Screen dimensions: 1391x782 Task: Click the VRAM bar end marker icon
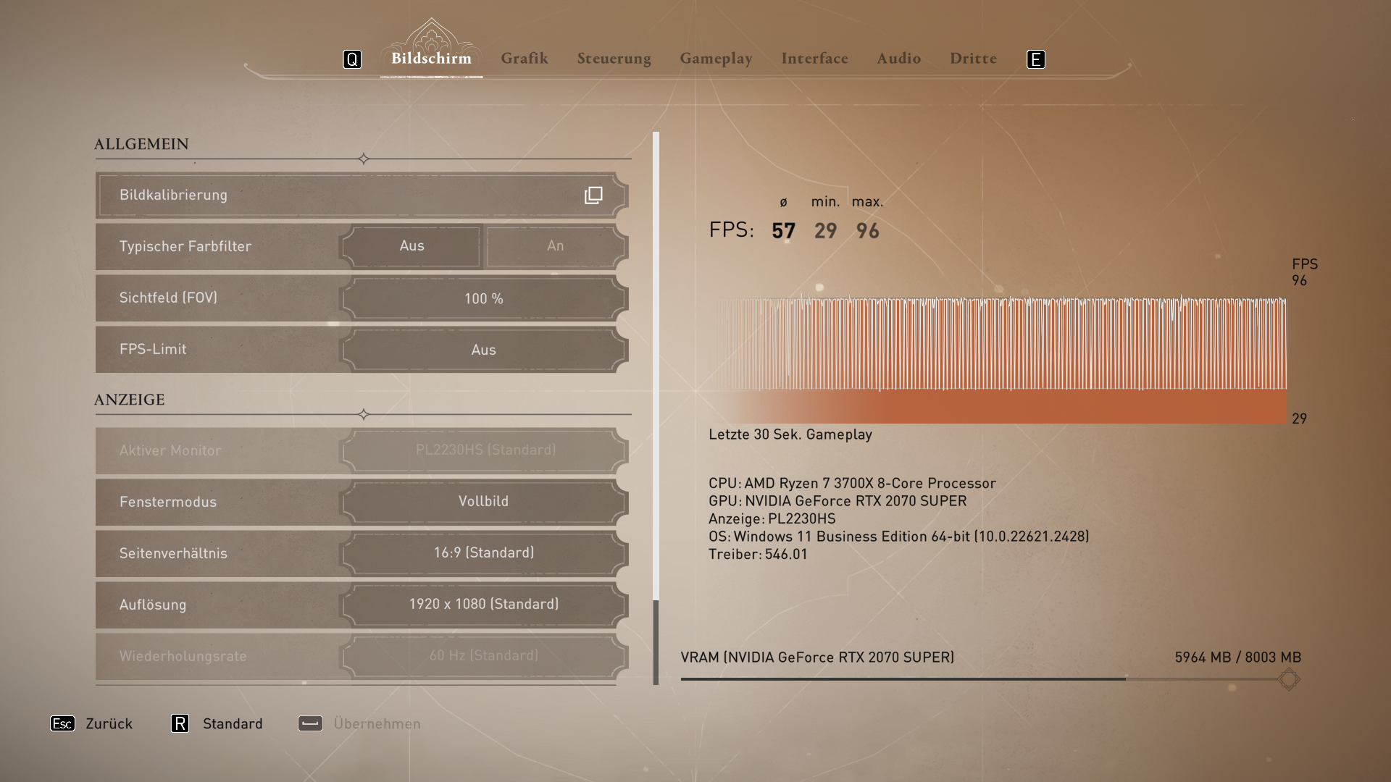[1289, 679]
